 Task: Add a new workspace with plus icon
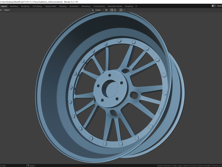tap(136, 6)
